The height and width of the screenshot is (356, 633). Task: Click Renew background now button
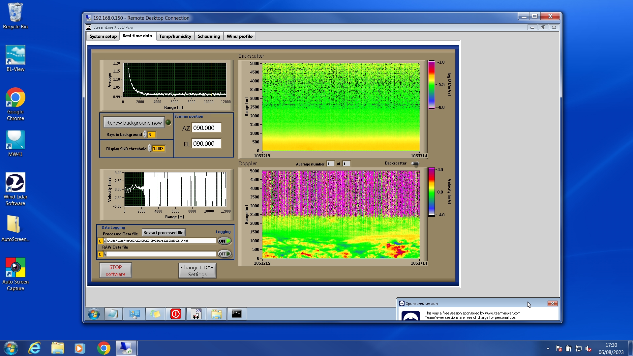[x=134, y=123]
